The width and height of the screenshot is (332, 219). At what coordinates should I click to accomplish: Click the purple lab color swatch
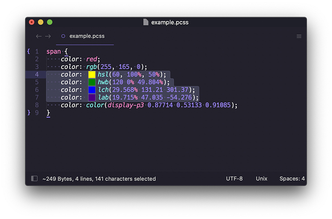click(x=92, y=97)
